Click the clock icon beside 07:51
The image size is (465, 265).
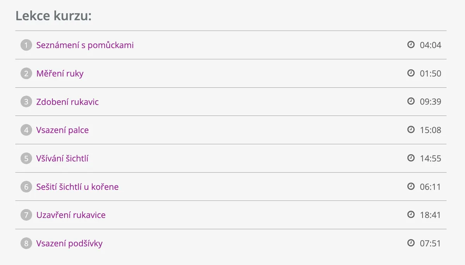click(411, 243)
